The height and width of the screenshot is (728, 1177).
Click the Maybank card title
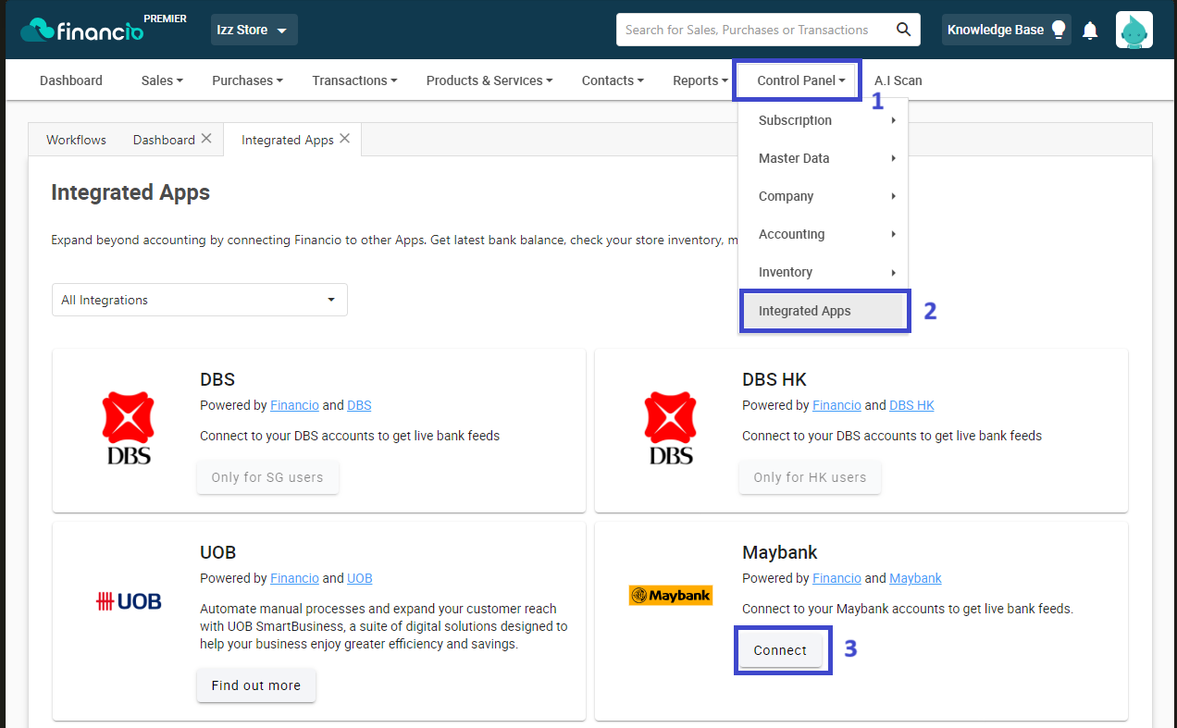(780, 552)
